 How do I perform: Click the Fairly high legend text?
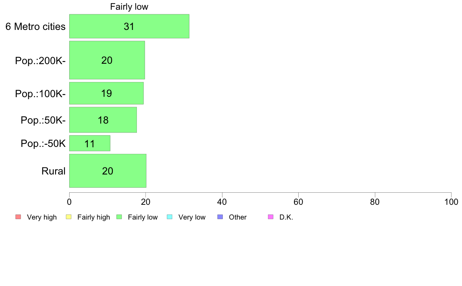pos(94,217)
